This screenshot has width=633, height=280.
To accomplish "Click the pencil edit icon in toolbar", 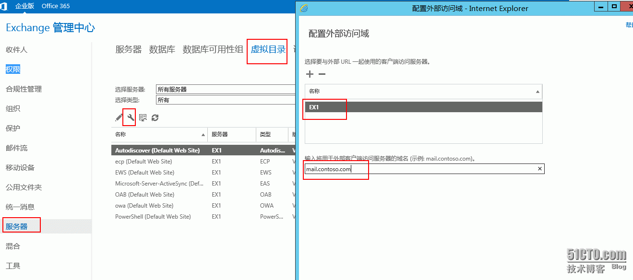I will coord(119,117).
